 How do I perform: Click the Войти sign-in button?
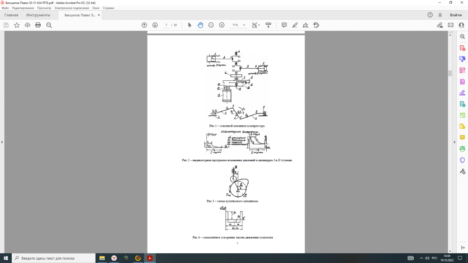(455, 15)
